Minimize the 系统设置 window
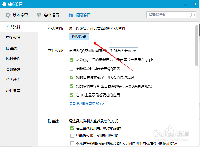Viewport: 200px width, 147px height. [186, 5]
